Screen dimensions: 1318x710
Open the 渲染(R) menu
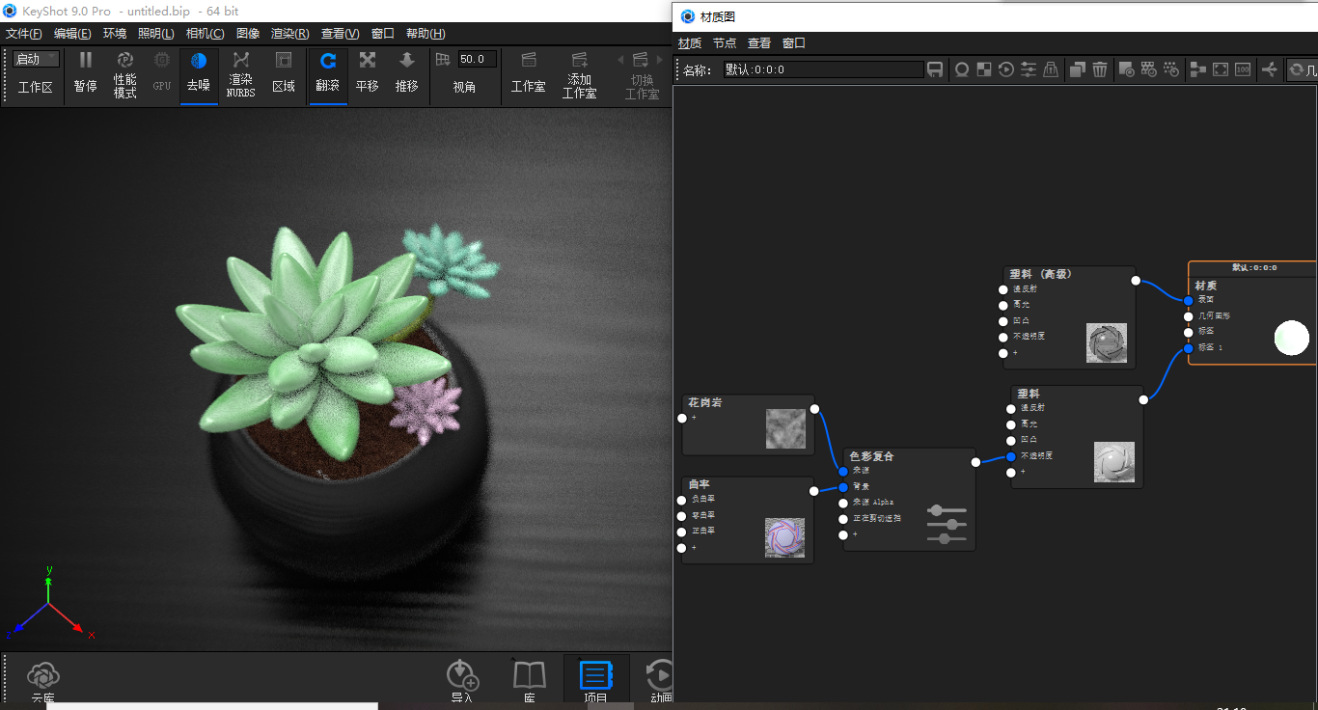click(x=290, y=33)
